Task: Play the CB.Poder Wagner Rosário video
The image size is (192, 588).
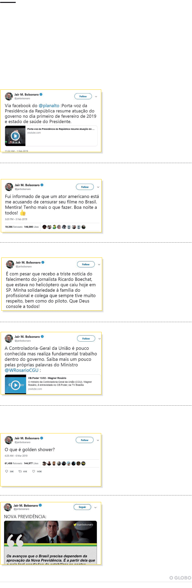Action: click(15, 385)
